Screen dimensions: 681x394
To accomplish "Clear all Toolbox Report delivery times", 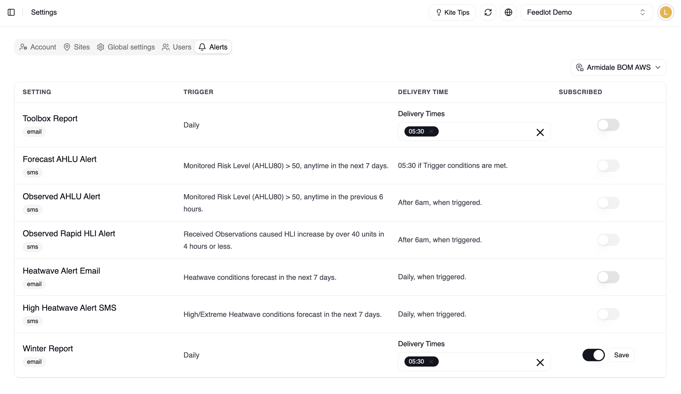I will click(540, 132).
